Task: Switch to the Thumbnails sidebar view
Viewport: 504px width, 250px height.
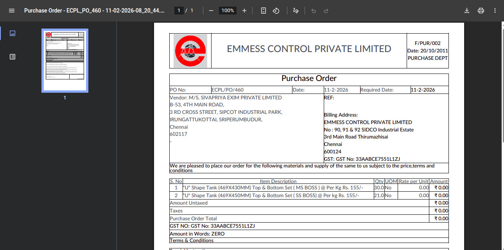Action: point(13,33)
